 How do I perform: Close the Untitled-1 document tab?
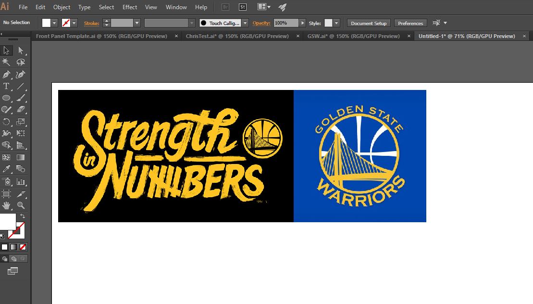pos(524,36)
